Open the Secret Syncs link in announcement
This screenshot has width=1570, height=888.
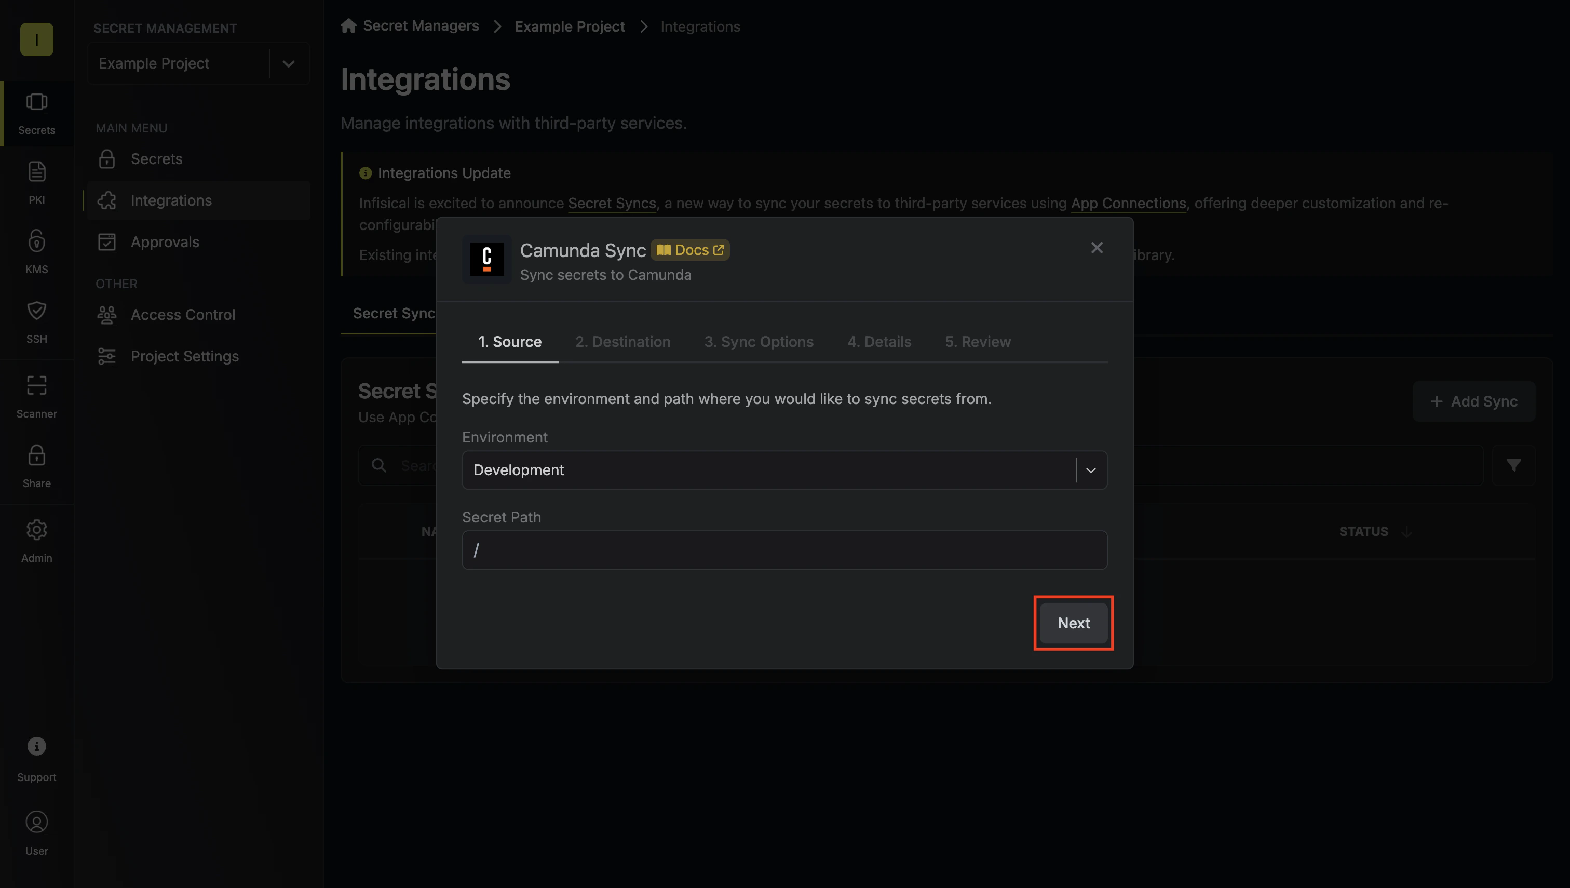pyautogui.click(x=612, y=203)
